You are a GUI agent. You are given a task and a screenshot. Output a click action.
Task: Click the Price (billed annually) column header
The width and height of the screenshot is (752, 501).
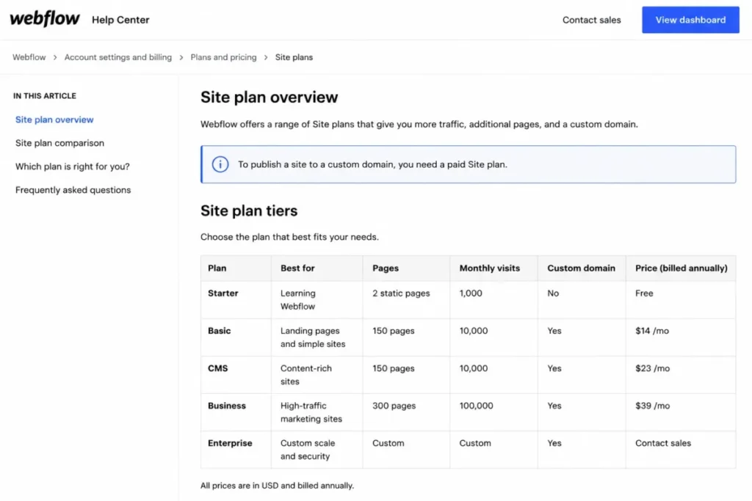(681, 268)
